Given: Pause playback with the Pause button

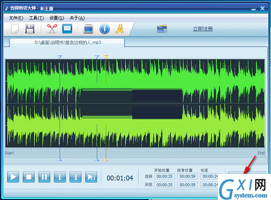Looking at the screenshot, I should pyautogui.click(x=44, y=177).
